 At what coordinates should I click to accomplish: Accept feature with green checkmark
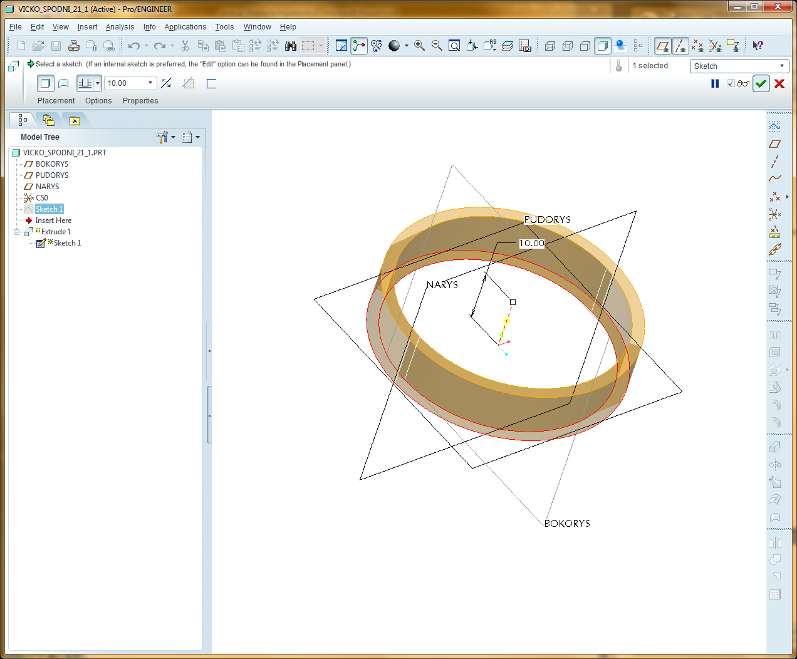coord(761,83)
